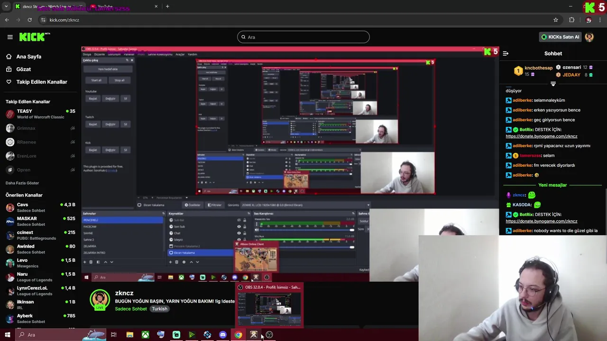Click the Cavs channel avatar

coord(10,207)
